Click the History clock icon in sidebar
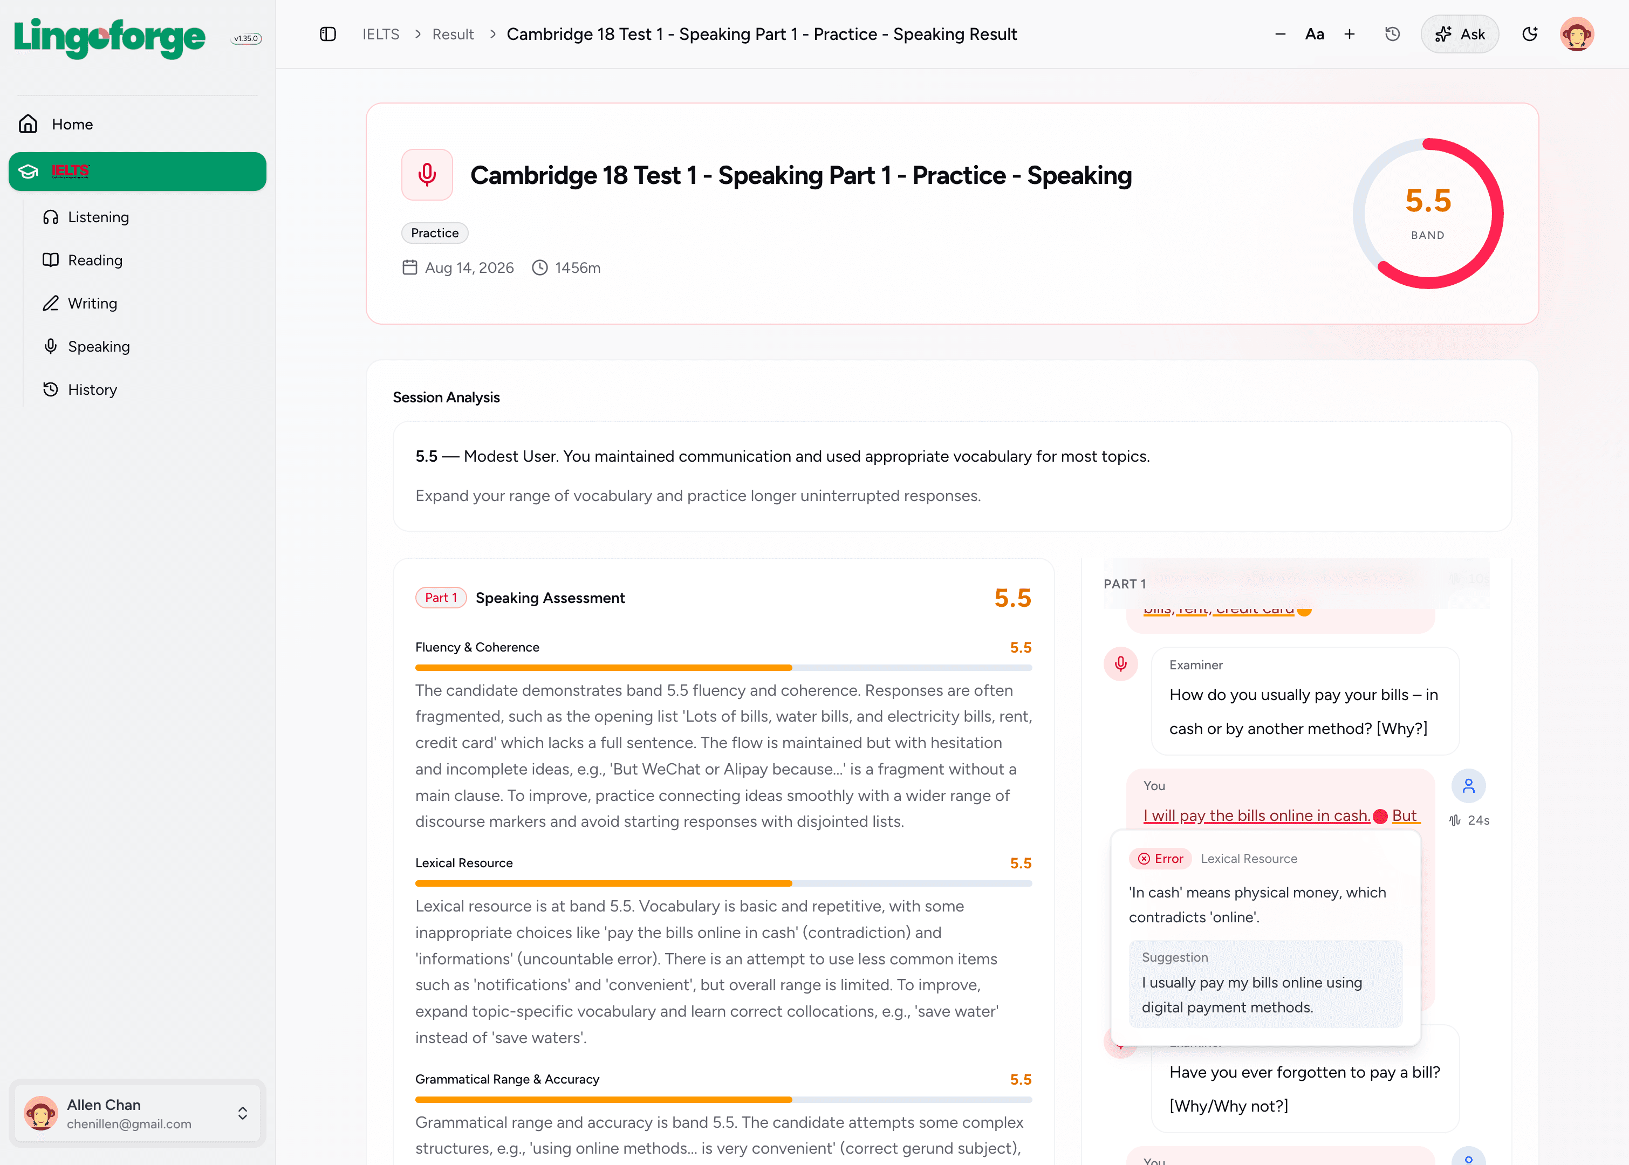This screenshot has height=1165, width=1629. click(x=50, y=389)
